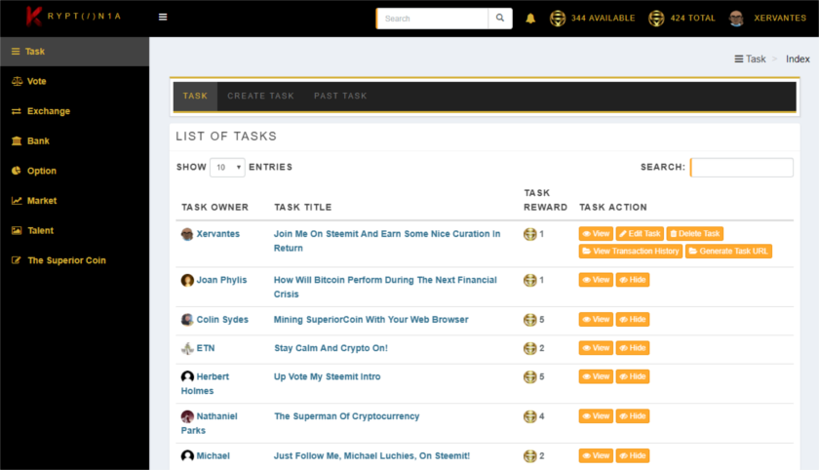Click the header Search input field
The width and height of the screenshot is (819, 470).
433,19
